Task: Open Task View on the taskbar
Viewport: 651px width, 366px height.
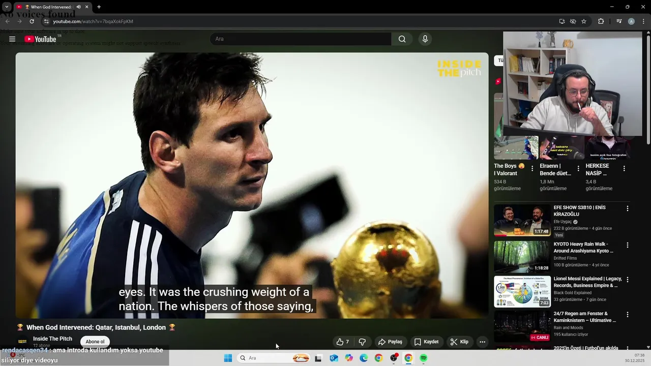Action: pos(318,358)
